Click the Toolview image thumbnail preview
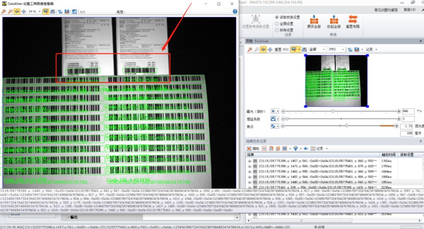 (x=336, y=81)
